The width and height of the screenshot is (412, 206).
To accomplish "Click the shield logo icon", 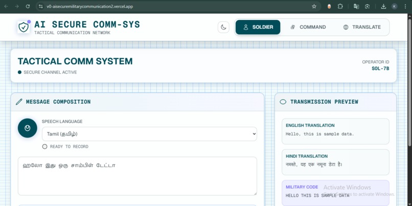I will [24, 27].
